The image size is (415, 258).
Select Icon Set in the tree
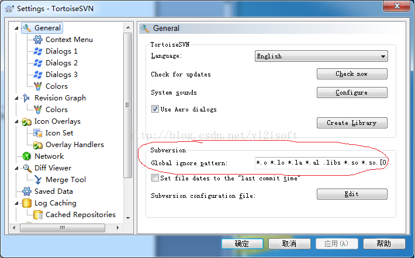click(x=59, y=133)
